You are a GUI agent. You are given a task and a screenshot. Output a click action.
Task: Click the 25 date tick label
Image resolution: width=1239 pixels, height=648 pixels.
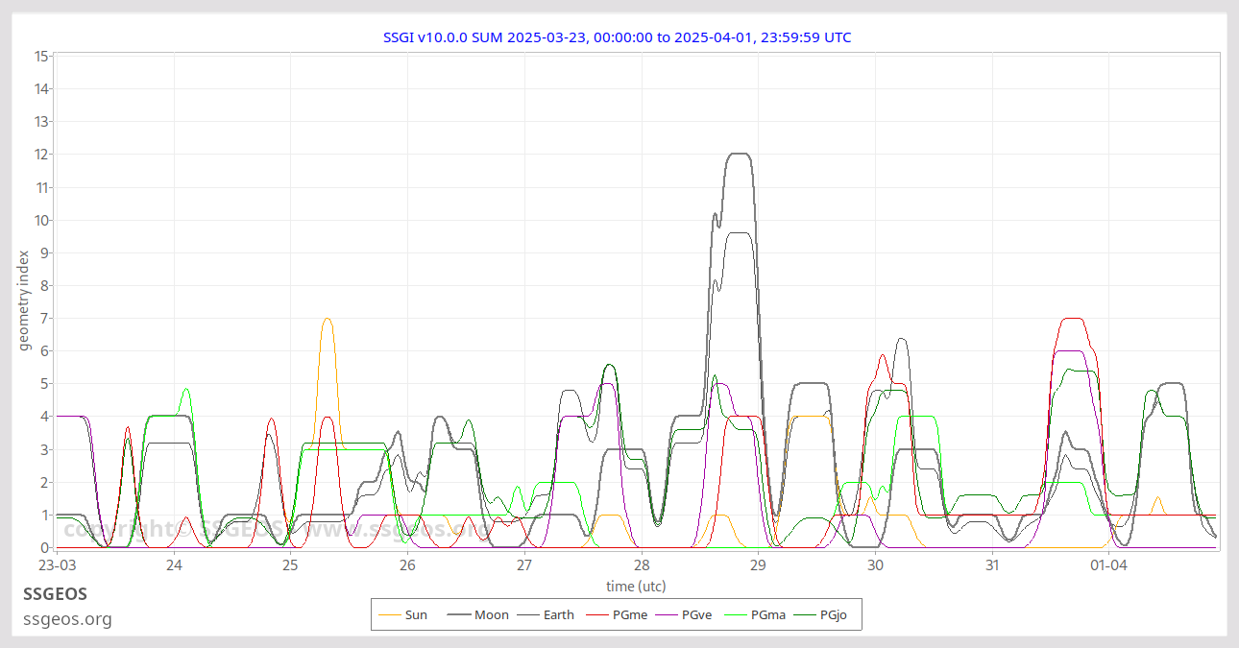tap(291, 565)
